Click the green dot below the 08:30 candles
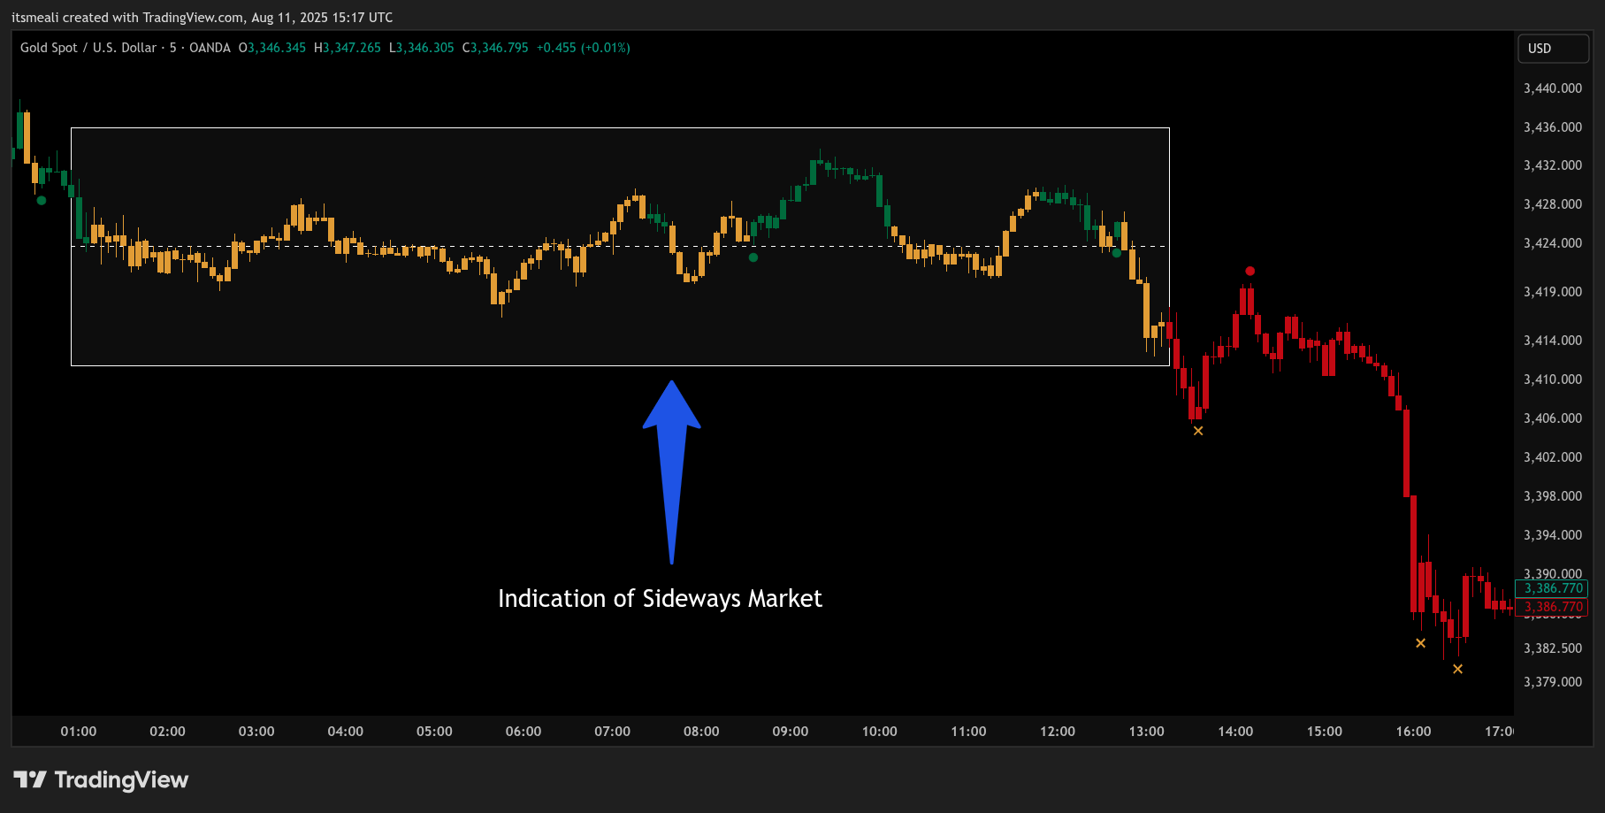1605x813 pixels. coord(753,257)
